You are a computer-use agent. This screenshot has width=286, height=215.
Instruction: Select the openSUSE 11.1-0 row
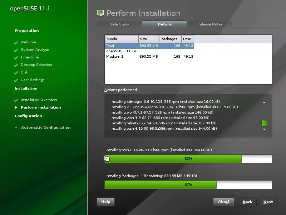tap(149, 51)
